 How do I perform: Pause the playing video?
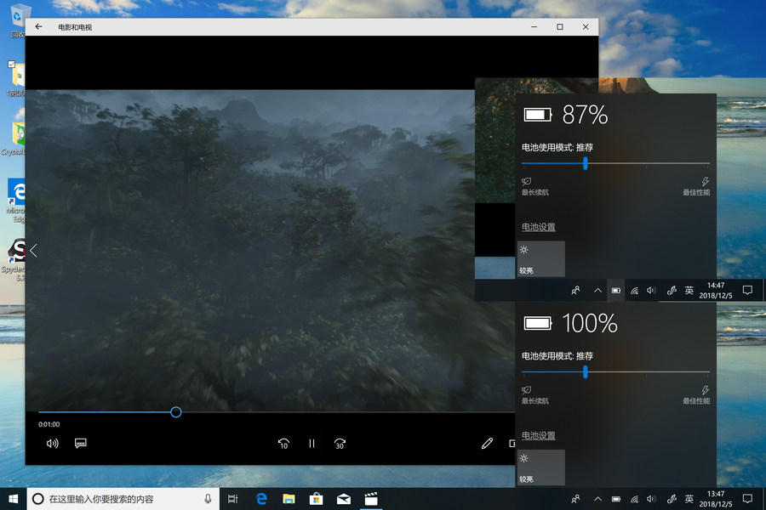312,443
